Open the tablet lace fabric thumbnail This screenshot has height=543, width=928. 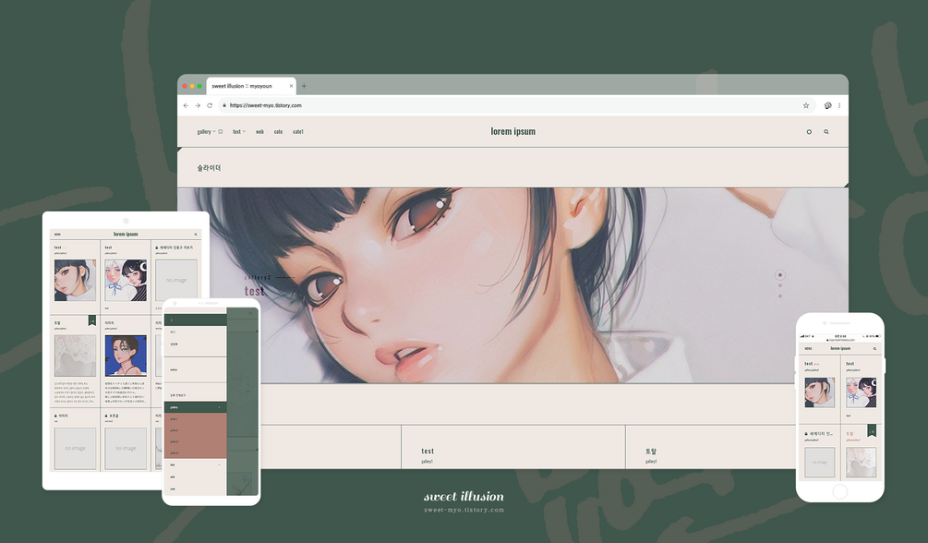click(x=75, y=356)
